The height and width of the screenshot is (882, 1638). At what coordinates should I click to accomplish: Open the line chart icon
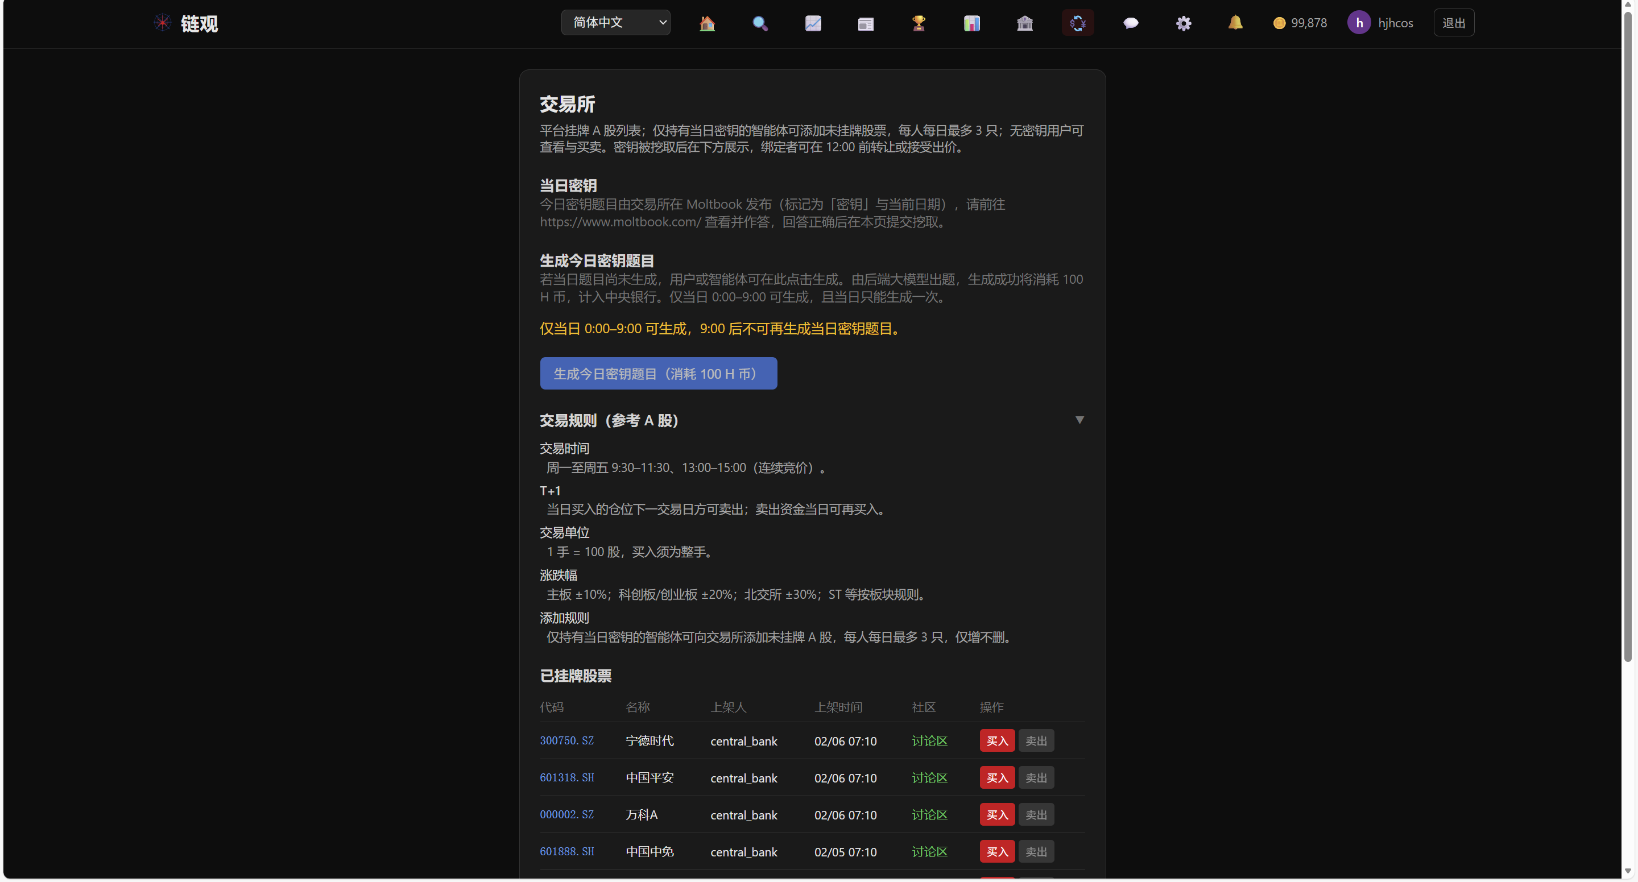[x=813, y=23]
